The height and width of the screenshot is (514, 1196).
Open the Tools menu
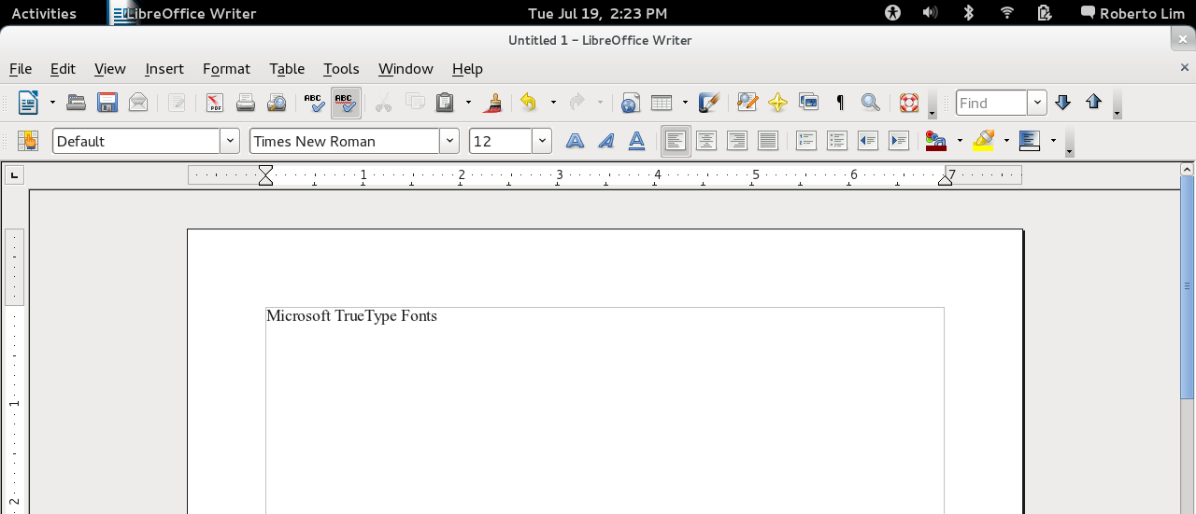(x=341, y=69)
